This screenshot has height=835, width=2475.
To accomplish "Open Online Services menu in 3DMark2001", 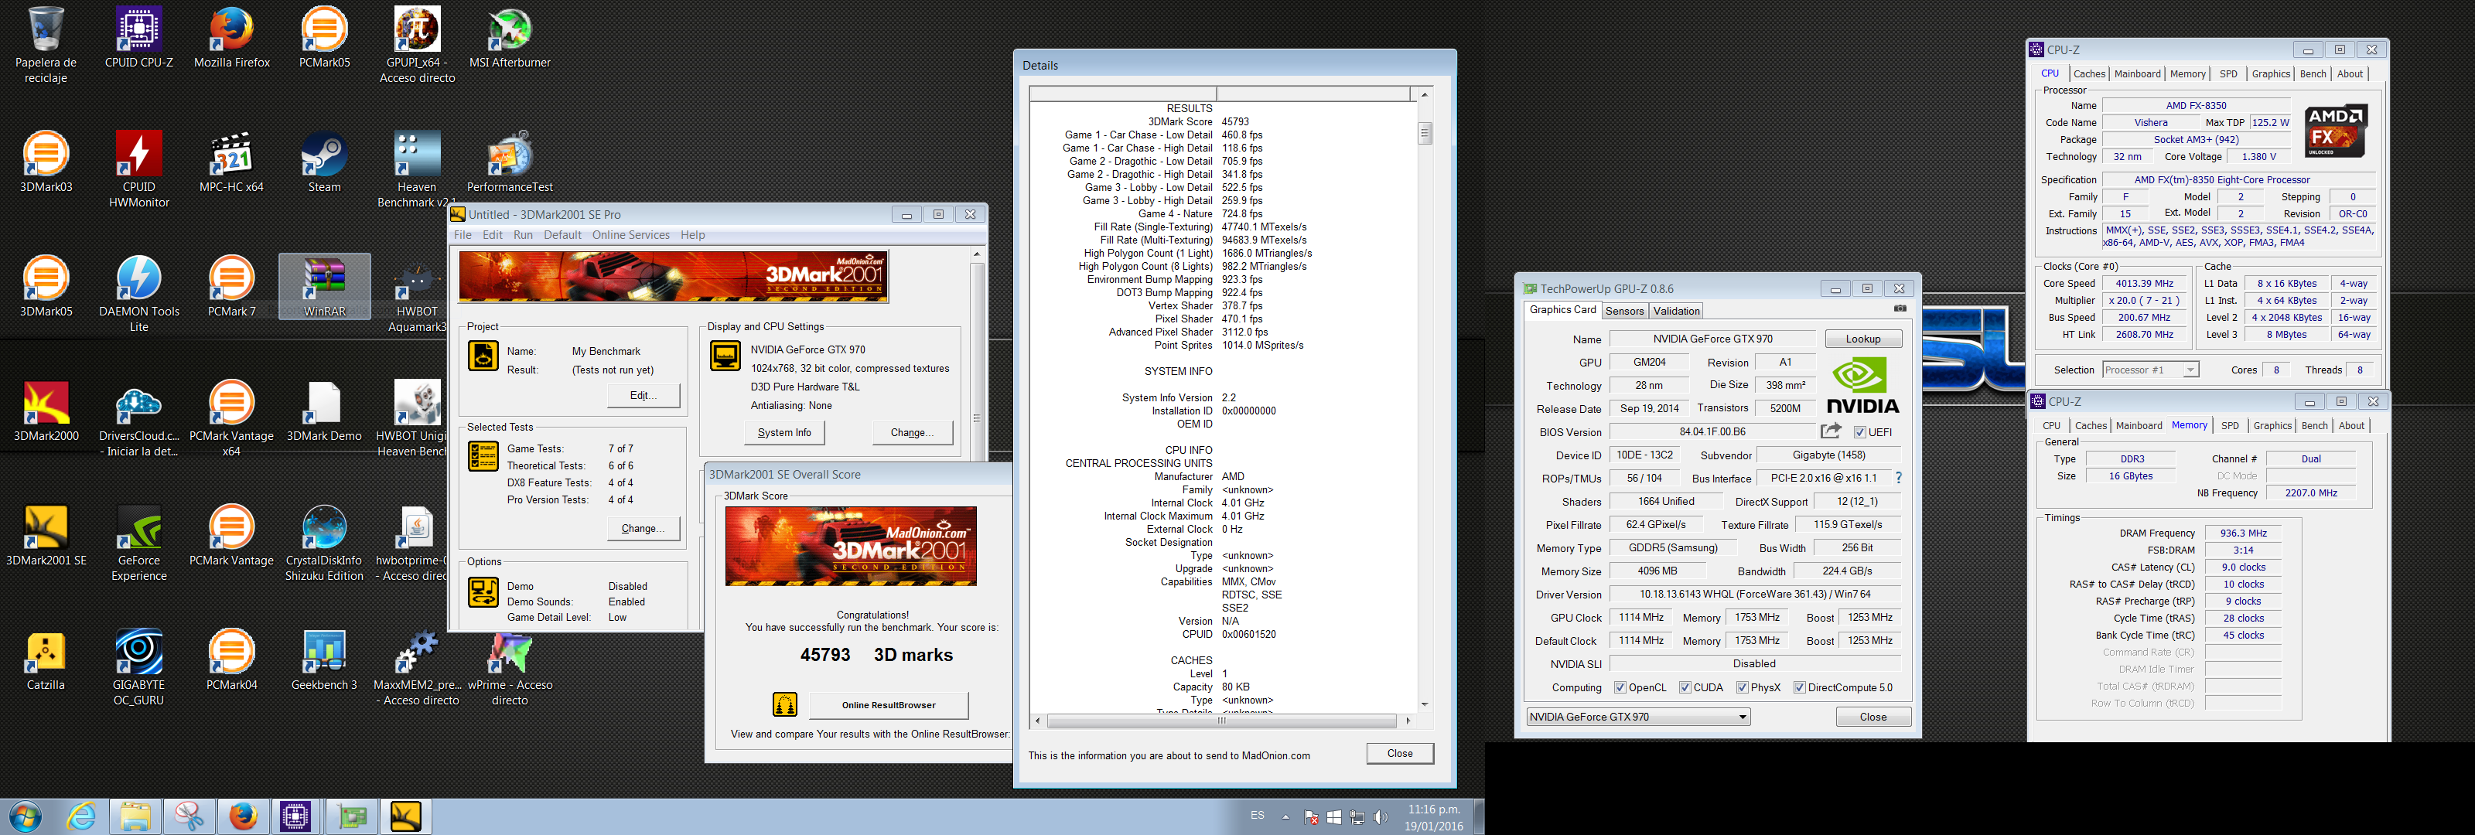I will pos(630,234).
